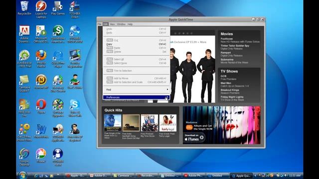Open the QuickTime Player desktop shortcut
The width and height of the screenshot is (319, 179).
coord(58,59)
